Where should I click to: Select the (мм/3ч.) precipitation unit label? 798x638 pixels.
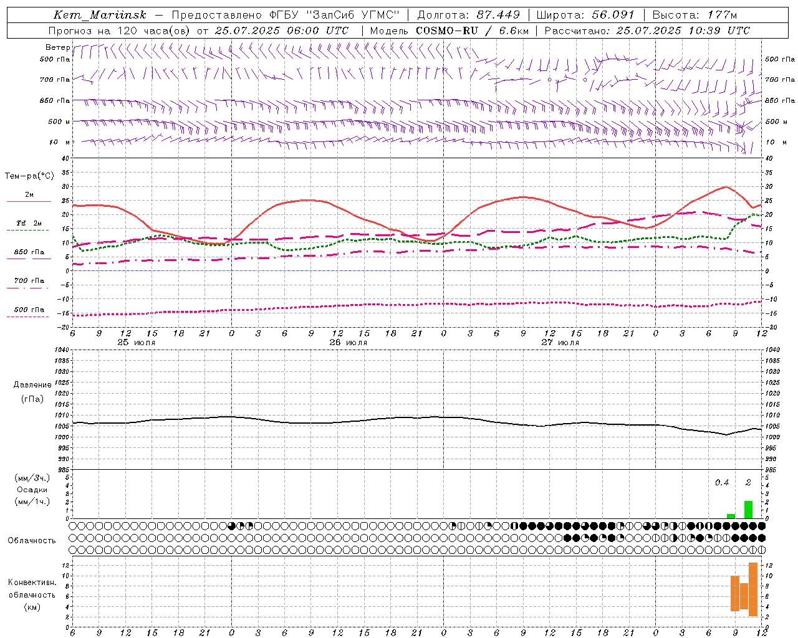32,478
